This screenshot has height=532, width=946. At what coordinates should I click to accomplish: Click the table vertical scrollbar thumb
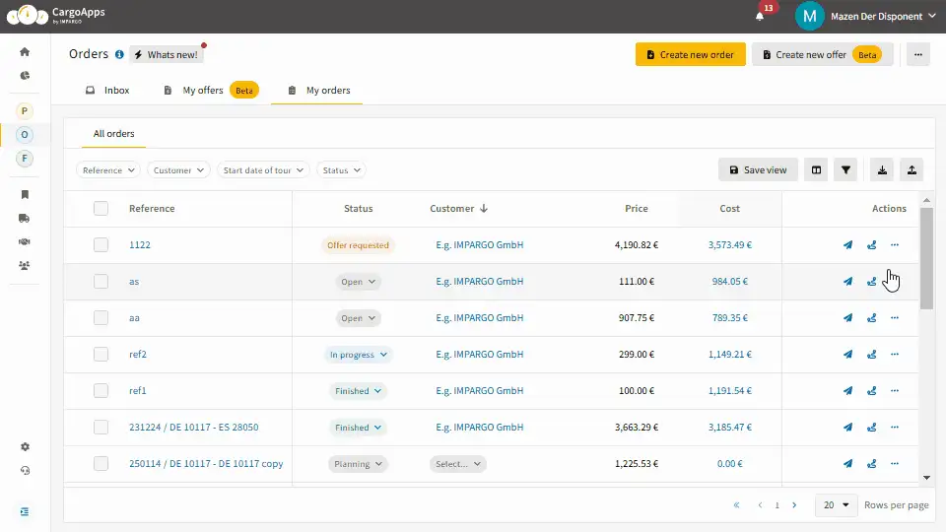926,258
